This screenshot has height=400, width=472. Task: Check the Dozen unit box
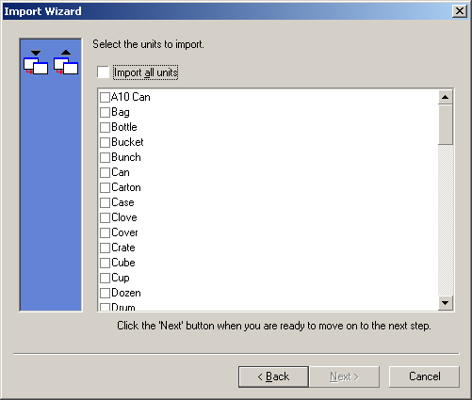[x=105, y=293]
